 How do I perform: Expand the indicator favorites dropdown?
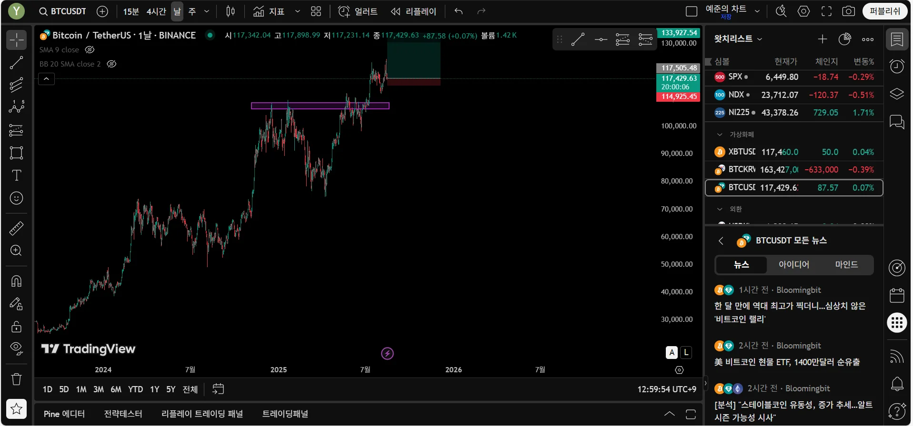click(298, 11)
